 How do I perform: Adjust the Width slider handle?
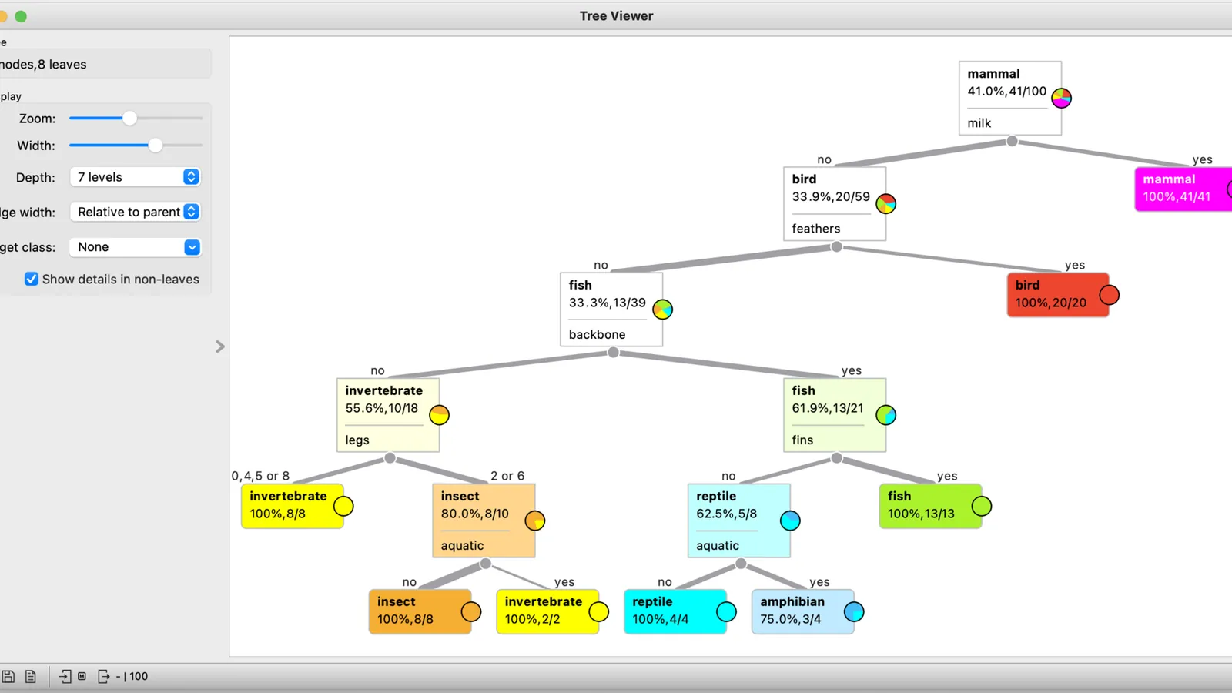156,145
